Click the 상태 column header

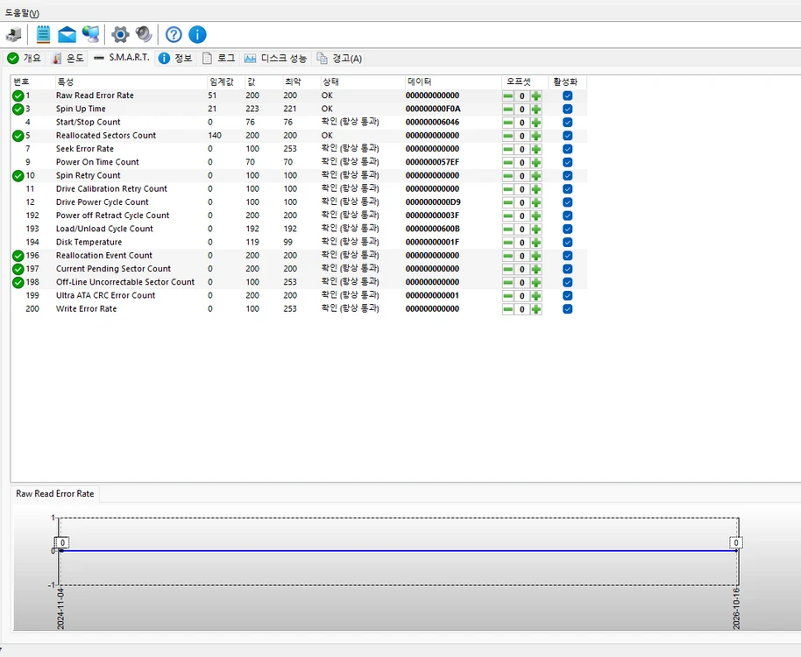pyautogui.click(x=362, y=81)
